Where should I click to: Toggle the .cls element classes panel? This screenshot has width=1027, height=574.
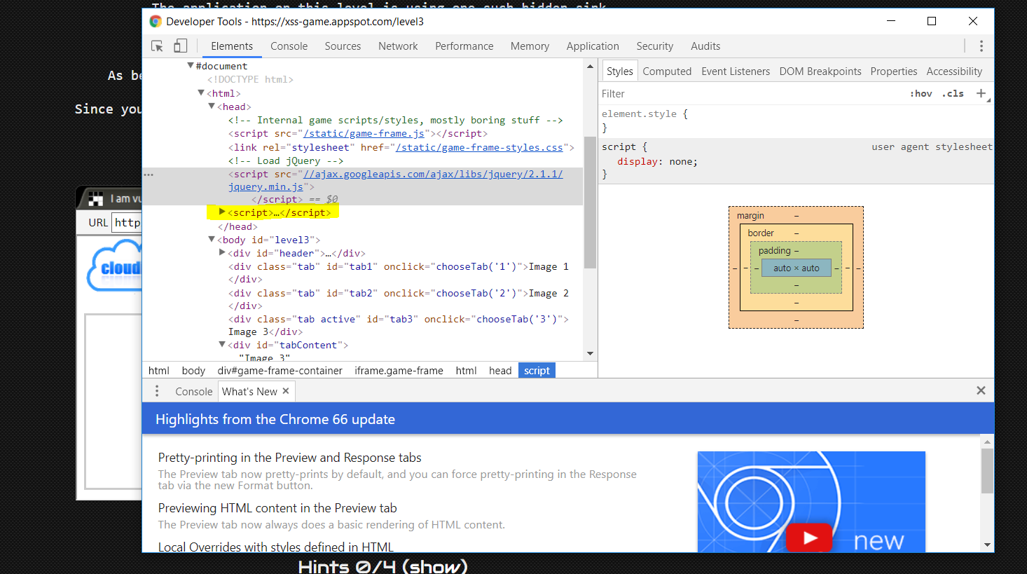click(953, 93)
